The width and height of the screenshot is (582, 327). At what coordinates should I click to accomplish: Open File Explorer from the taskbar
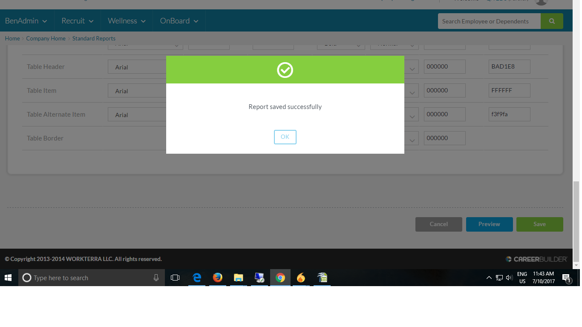[x=238, y=278]
